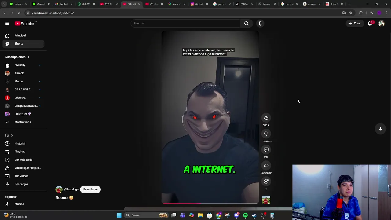Start voice search with the microphone

pos(260,23)
